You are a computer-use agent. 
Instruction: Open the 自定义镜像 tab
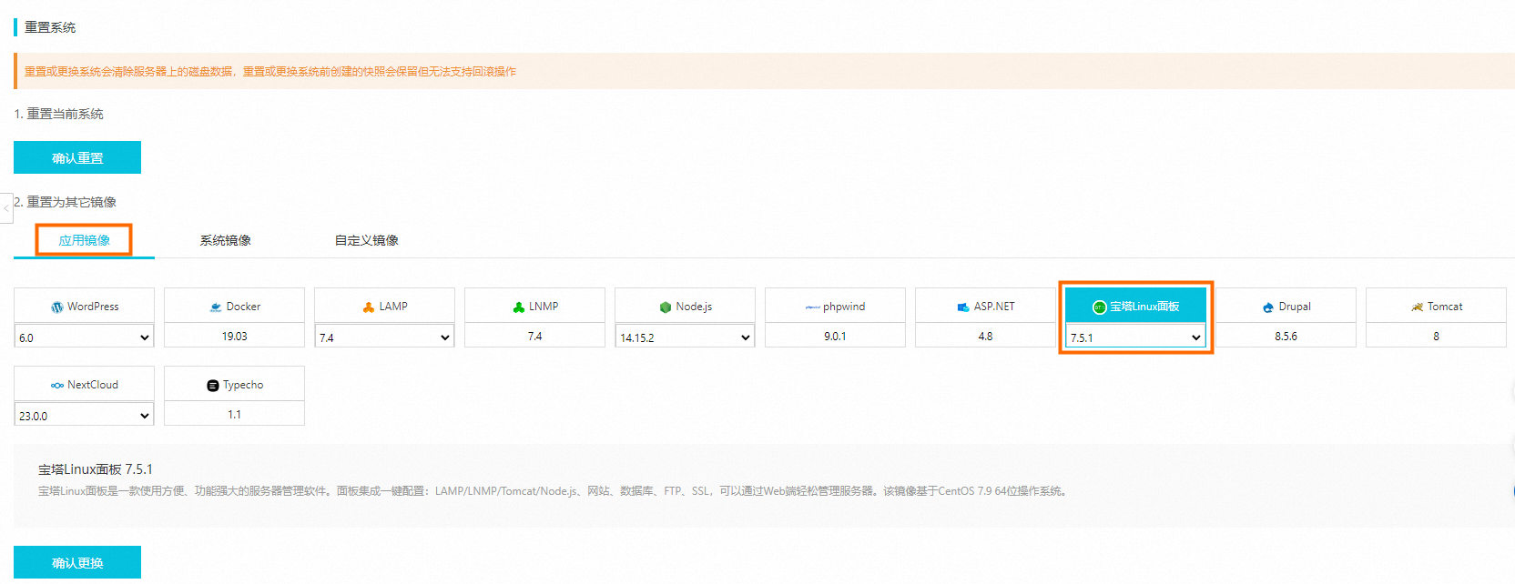click(366, 240)
